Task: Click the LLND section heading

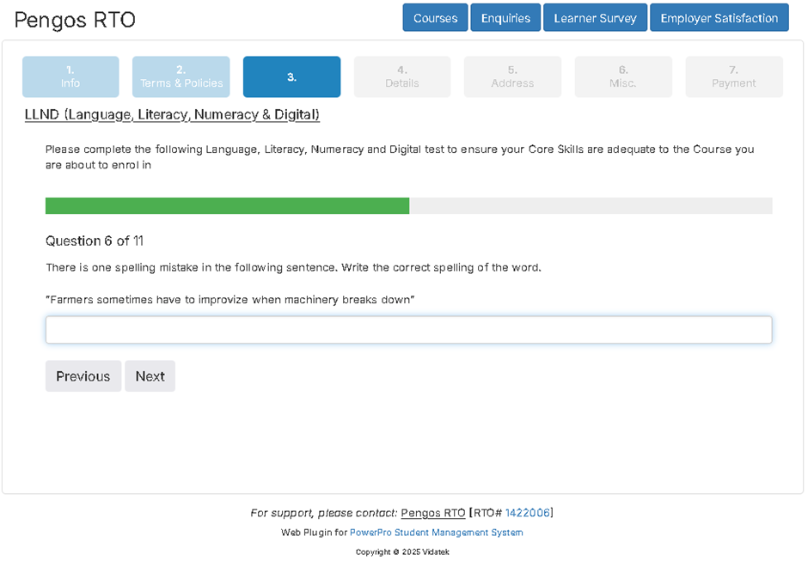Action: (172, 114)
